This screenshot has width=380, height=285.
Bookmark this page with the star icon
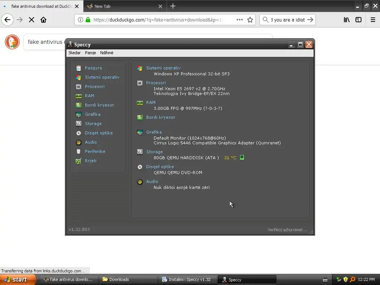250,20
